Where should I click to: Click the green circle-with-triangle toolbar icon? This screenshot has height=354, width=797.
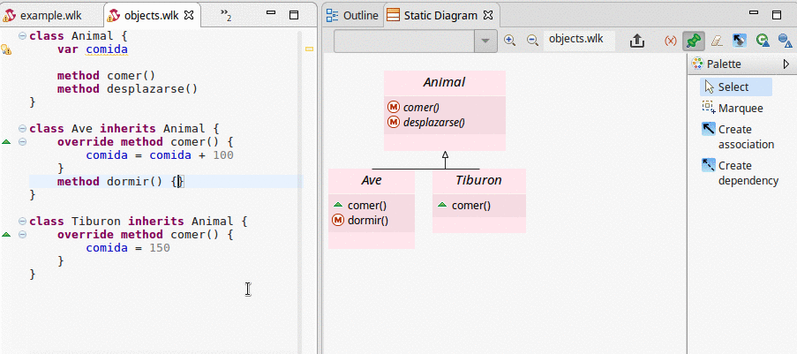pos(762,41)
